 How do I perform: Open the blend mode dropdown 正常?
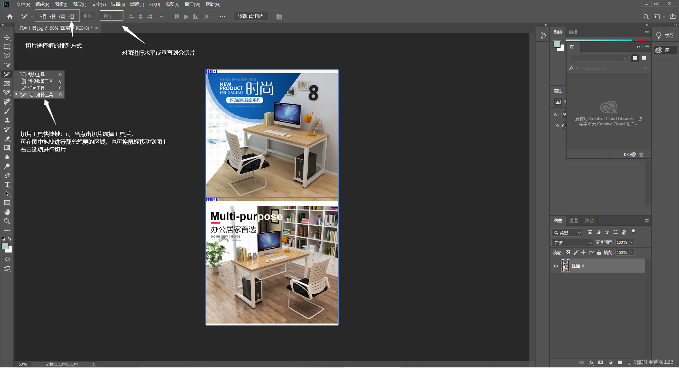572,243
